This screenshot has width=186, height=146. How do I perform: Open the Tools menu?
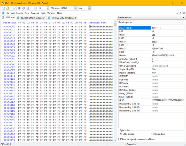43,13
